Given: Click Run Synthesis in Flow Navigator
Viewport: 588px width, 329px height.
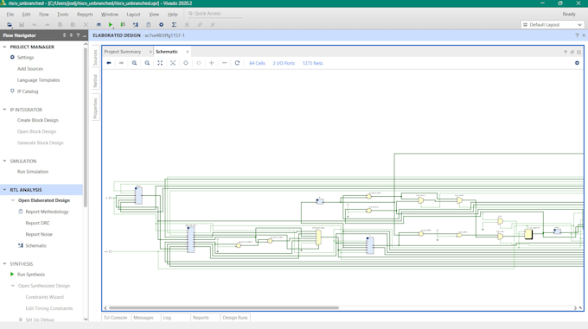Looking at the screenshot, I should click(31, 275).
